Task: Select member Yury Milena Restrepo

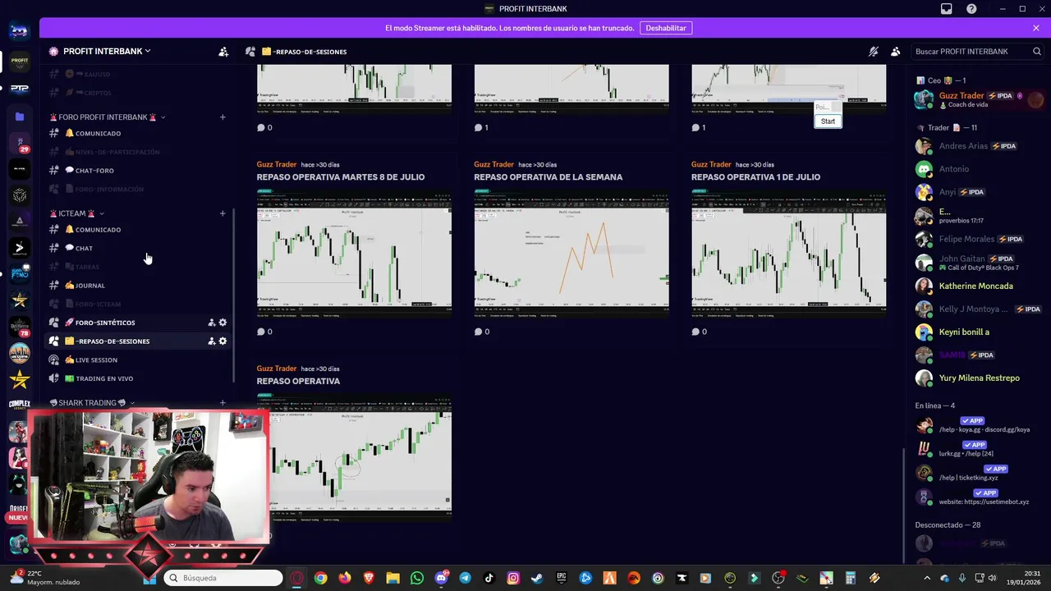Action: (x=977, y=378)
